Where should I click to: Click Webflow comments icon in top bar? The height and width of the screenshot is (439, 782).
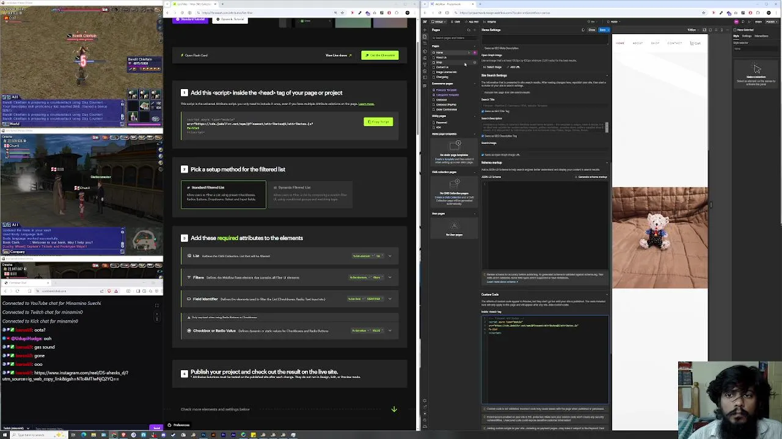click(x=743, y=22)
